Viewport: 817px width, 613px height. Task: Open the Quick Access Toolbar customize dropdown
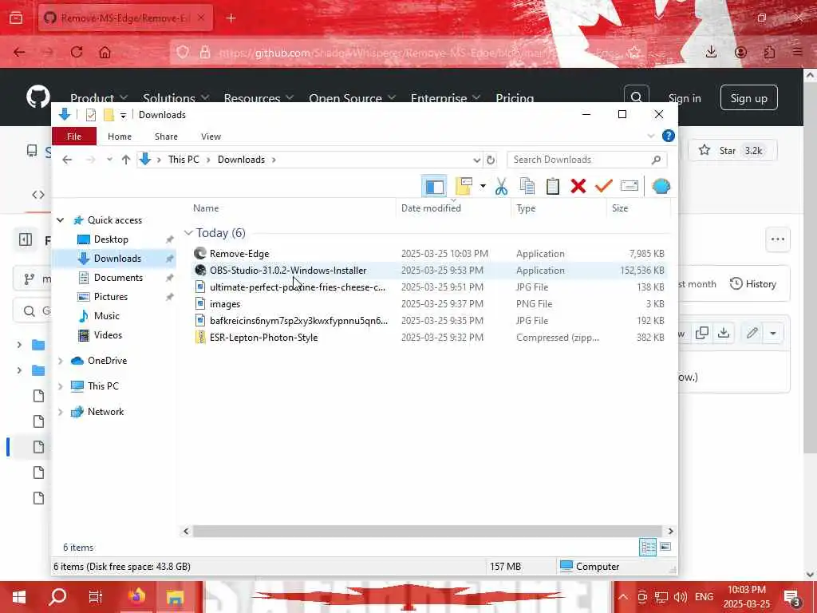(123, 115)
